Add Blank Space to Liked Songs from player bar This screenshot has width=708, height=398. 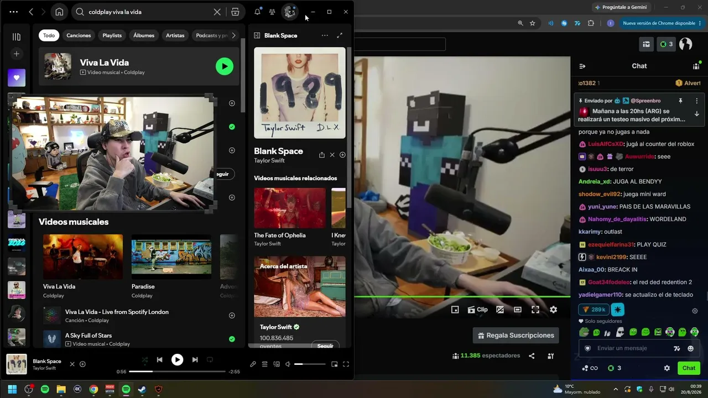tap(82, 364)
